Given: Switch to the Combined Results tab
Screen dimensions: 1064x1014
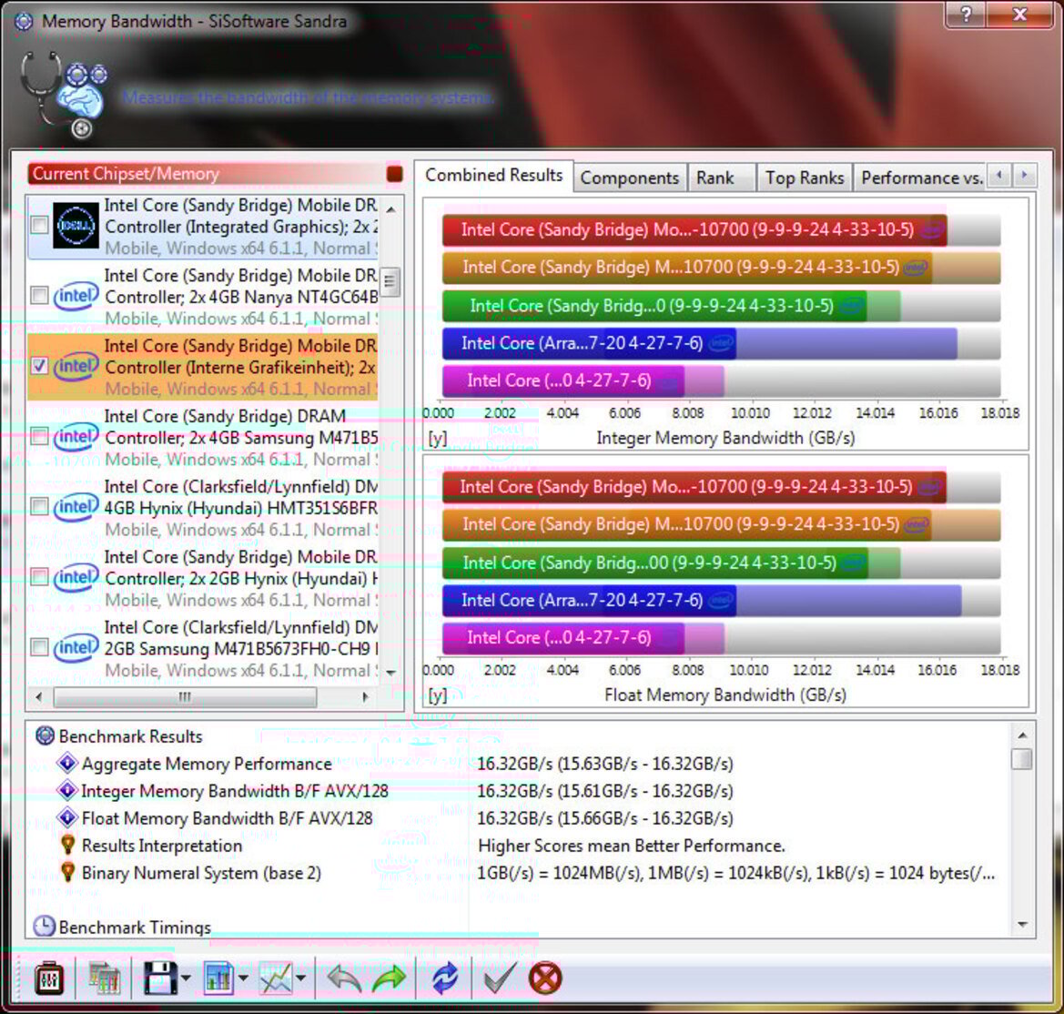Looking at the screenshot, I should click(494, 175).
